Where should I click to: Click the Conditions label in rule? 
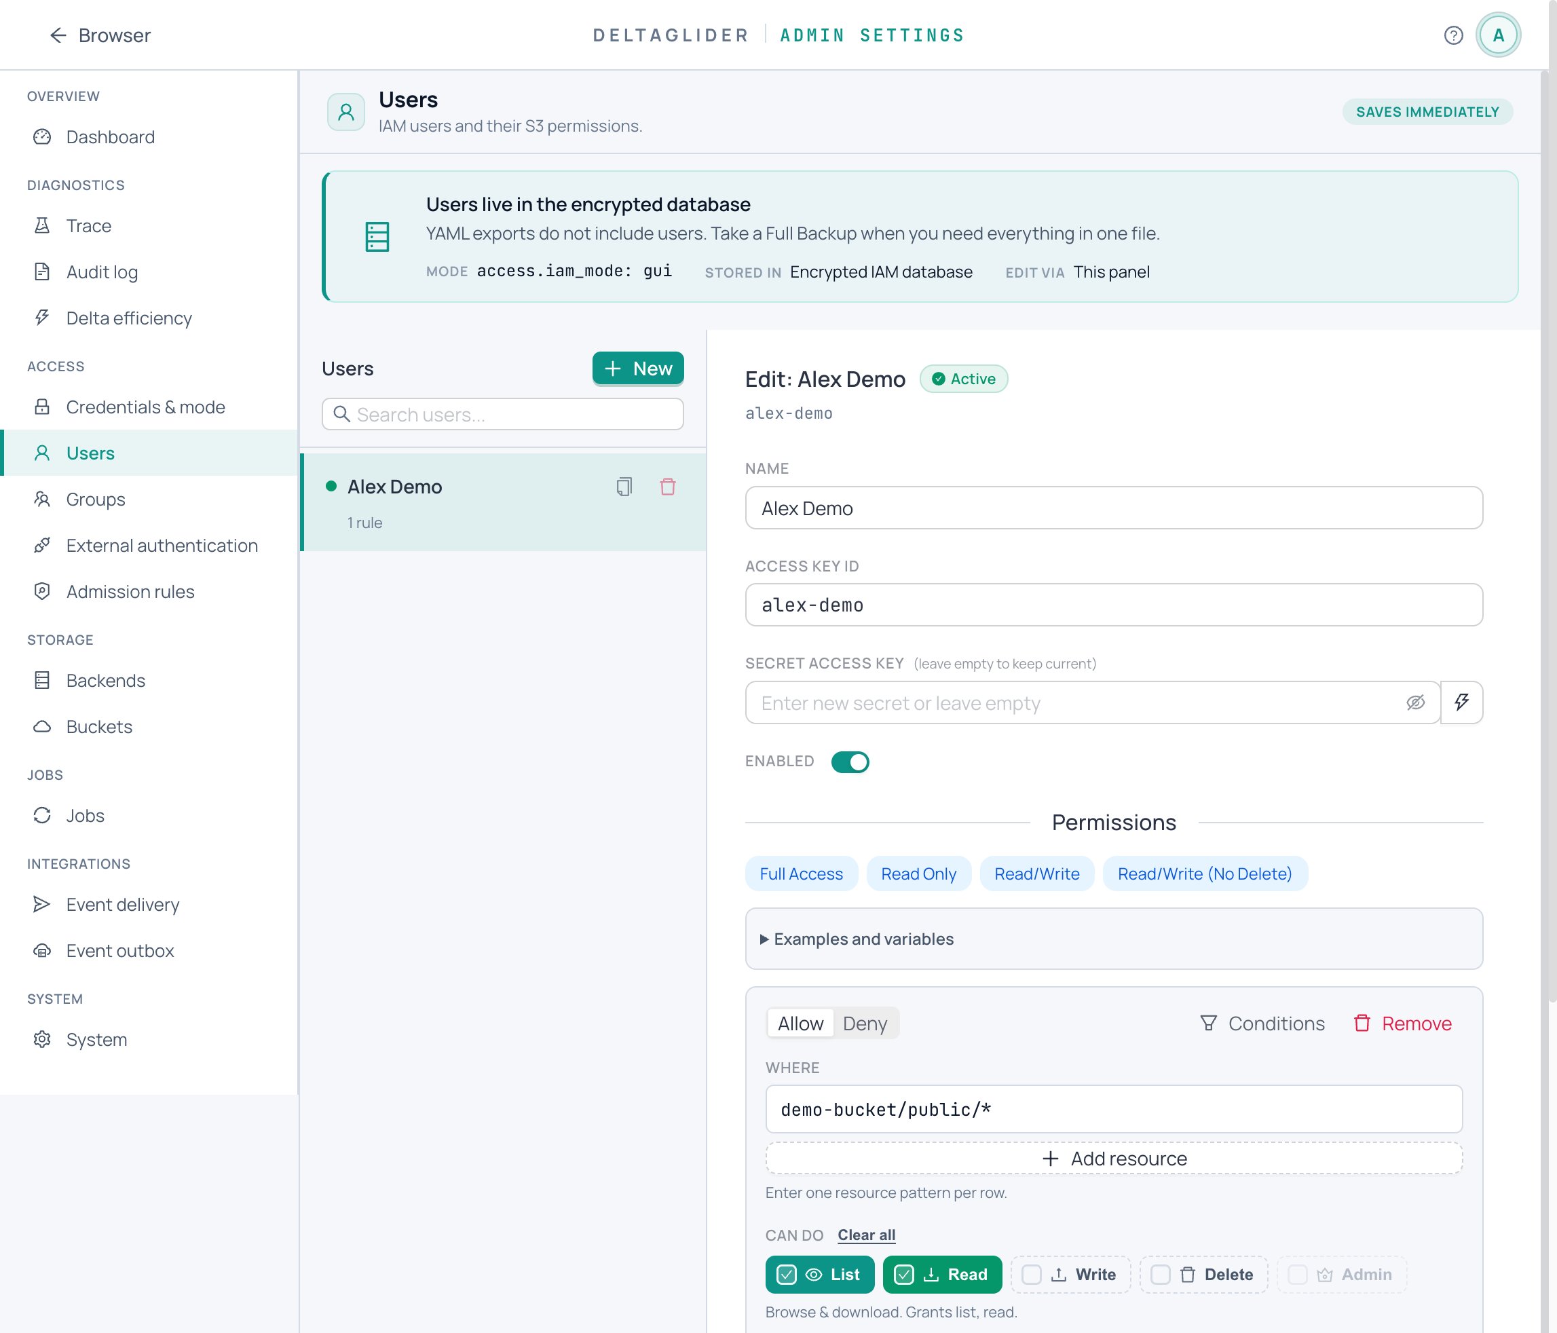click(x=1276, y=1024)
